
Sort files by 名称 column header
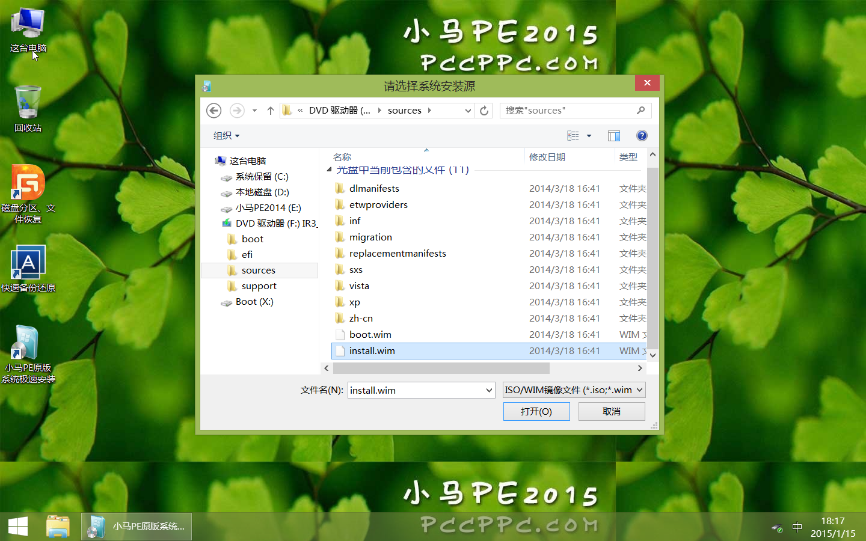point(342,157)
